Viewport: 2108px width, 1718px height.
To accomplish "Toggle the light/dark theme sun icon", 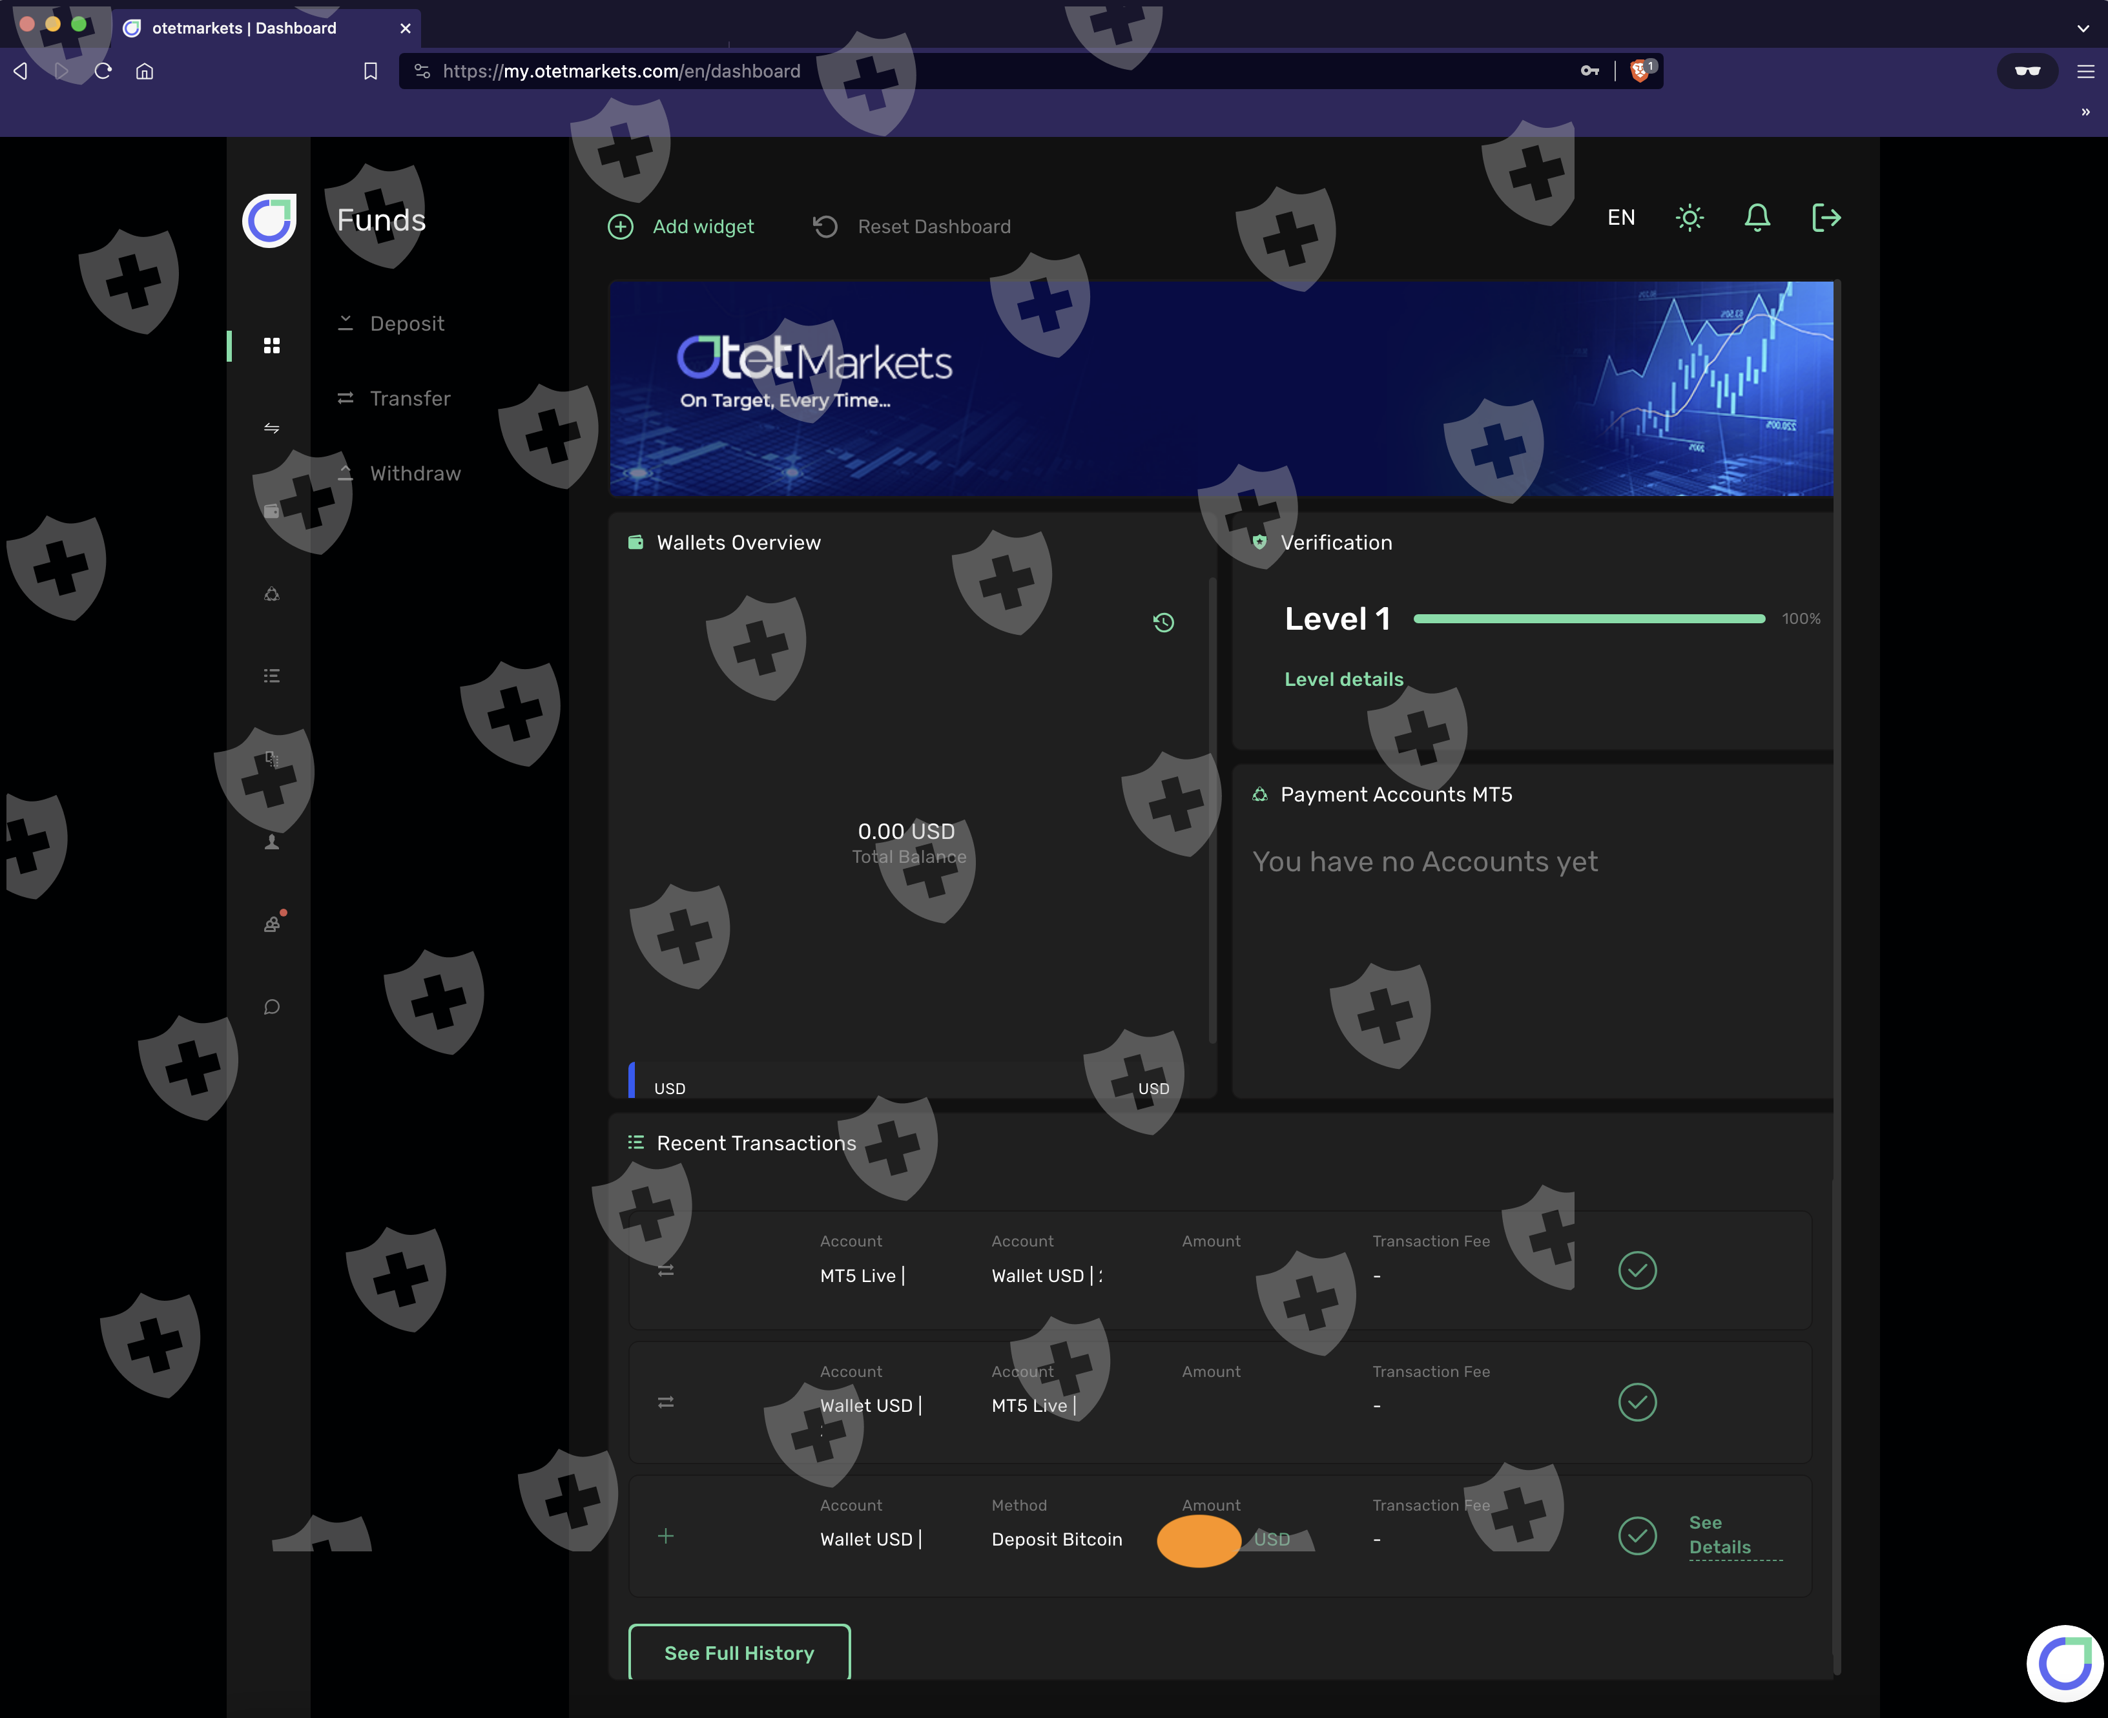I will tap(1689, 218).
